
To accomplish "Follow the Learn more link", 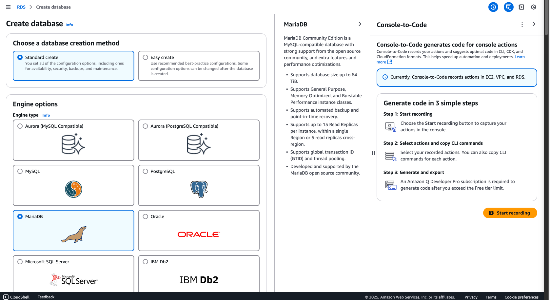I will [520, 57].
